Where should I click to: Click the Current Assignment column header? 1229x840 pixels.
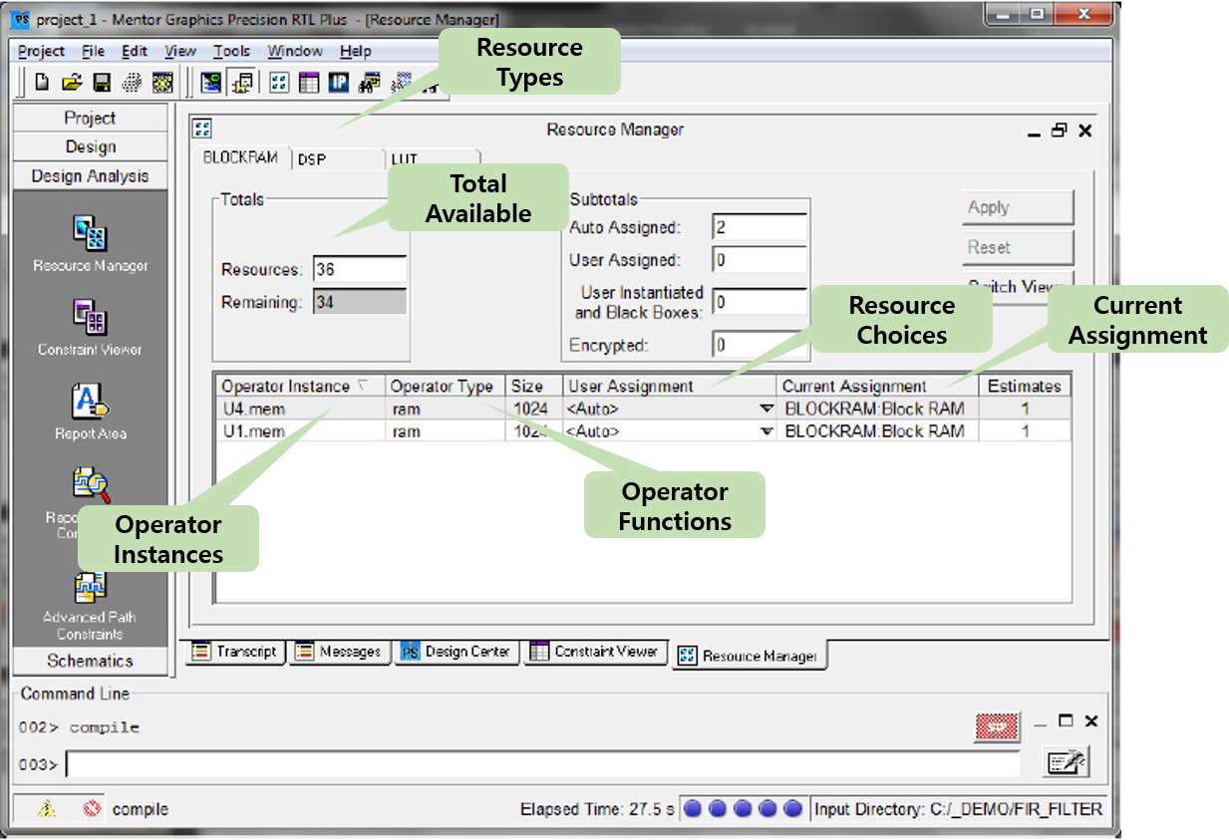877,387
